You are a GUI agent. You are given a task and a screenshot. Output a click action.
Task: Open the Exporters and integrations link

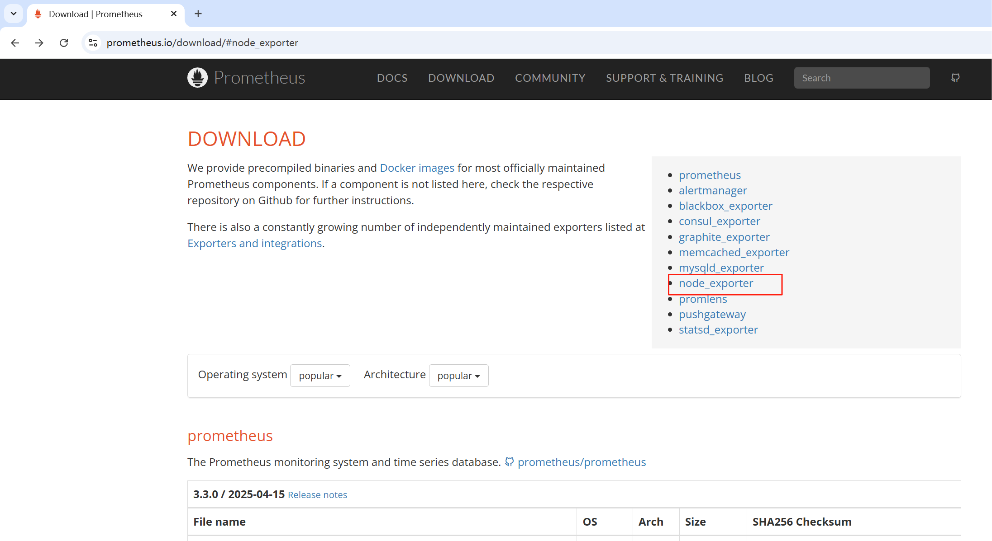254,243
